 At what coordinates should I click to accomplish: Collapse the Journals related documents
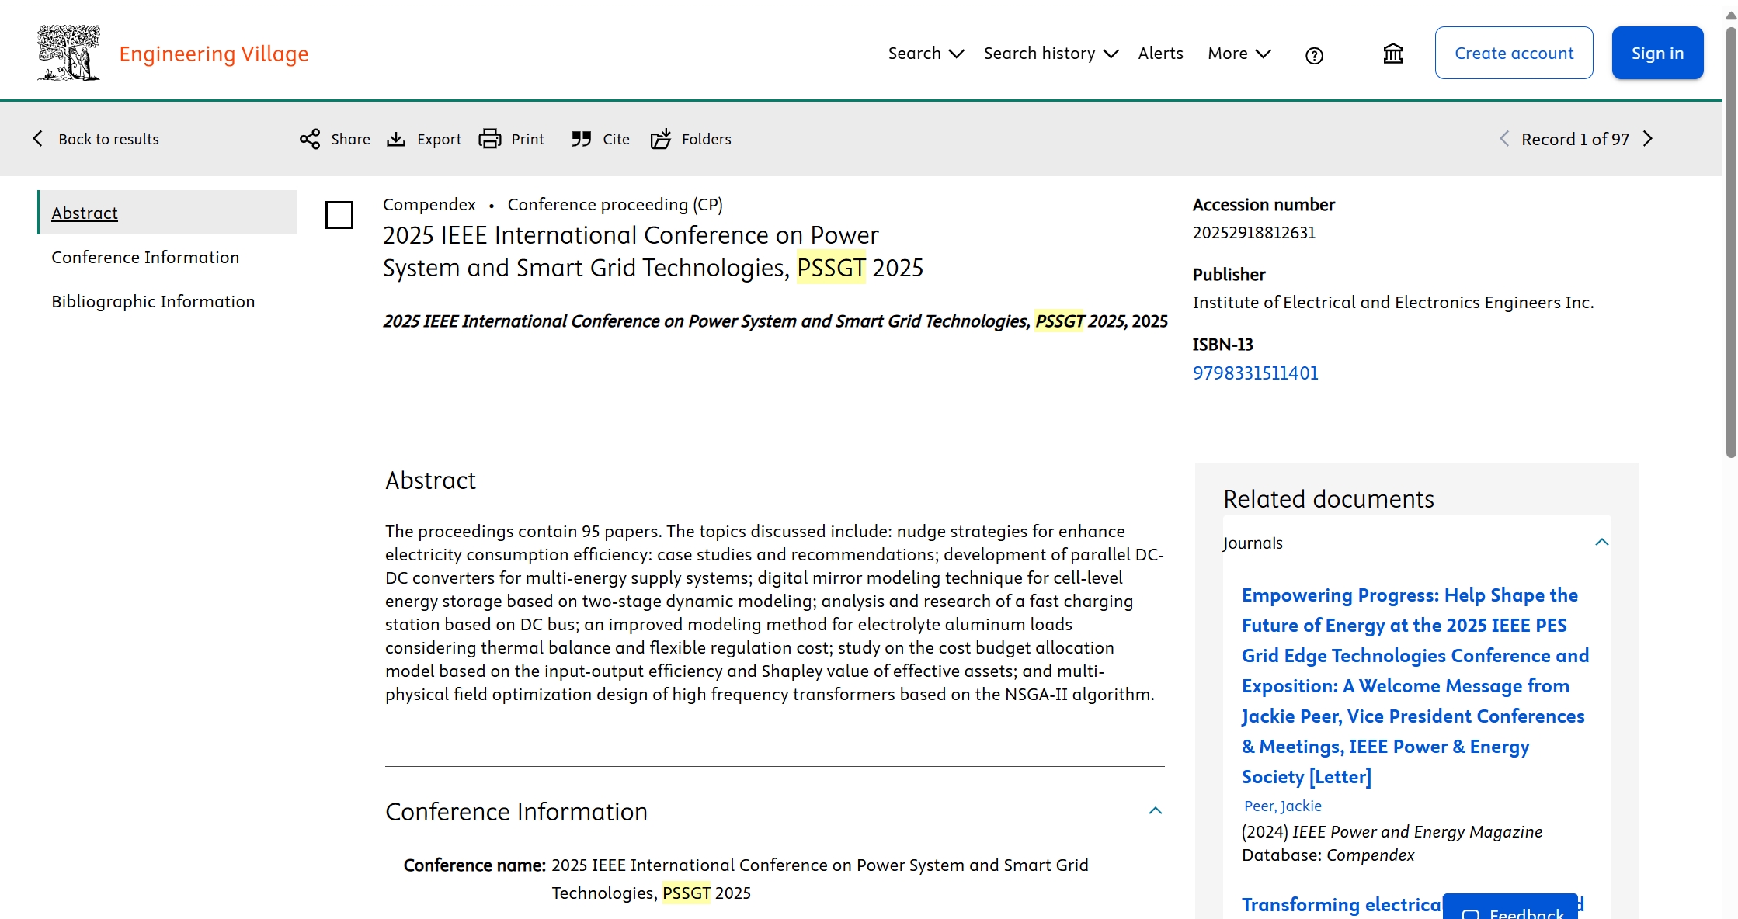tap(1601, 543)
